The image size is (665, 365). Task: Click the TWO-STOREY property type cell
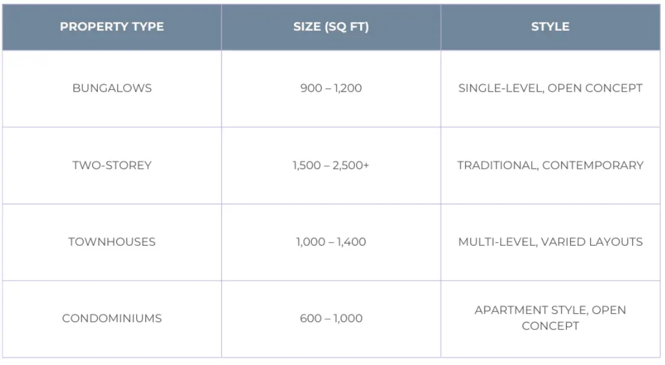pyautogui.click(x=112, y=165)
